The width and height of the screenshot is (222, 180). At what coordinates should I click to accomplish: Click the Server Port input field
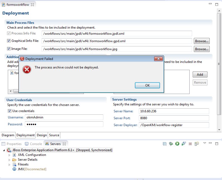click(174, 118)
